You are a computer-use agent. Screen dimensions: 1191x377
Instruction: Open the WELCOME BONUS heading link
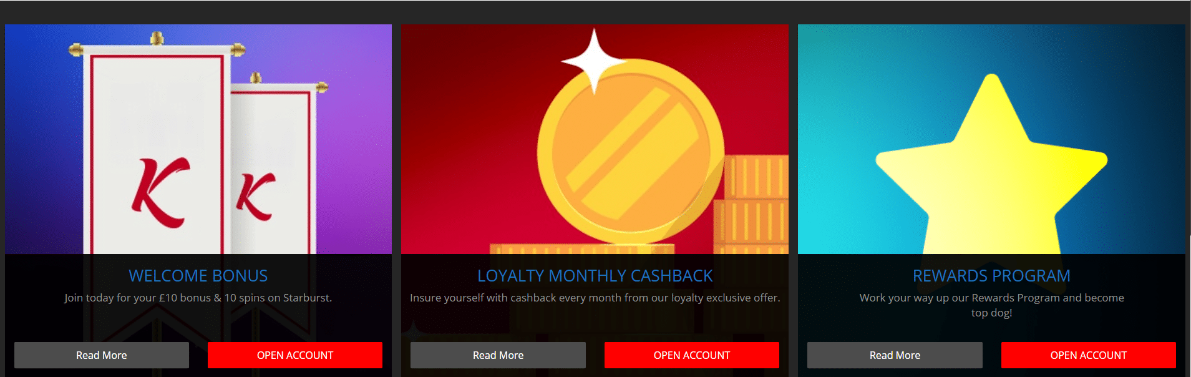click(198, 276)
